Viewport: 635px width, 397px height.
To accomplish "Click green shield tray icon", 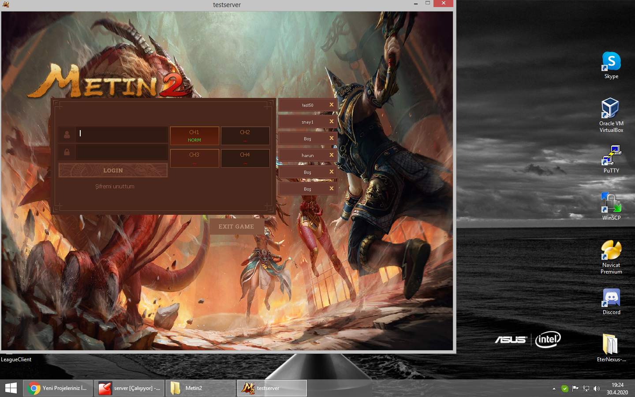I will click(565, 389).
